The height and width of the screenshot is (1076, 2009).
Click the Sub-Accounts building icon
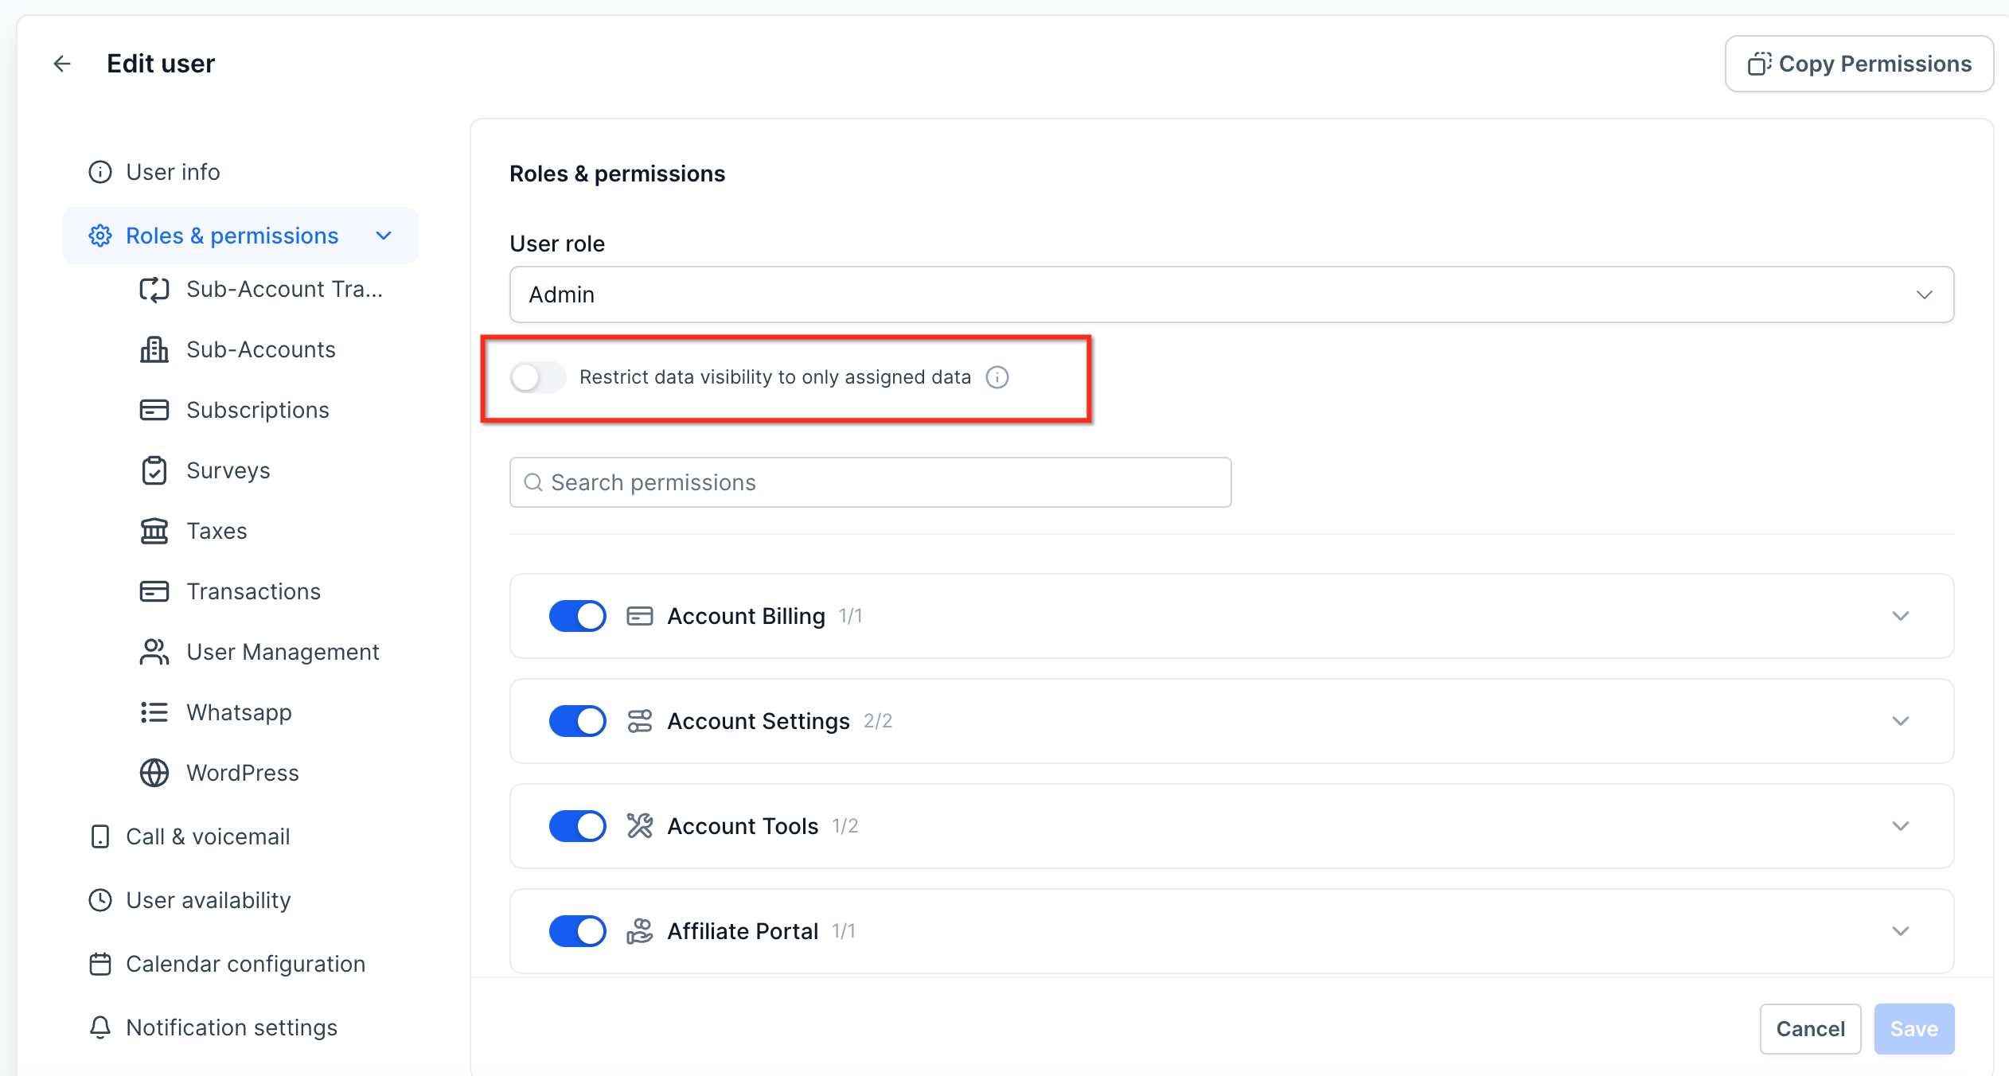pos(154,350)
